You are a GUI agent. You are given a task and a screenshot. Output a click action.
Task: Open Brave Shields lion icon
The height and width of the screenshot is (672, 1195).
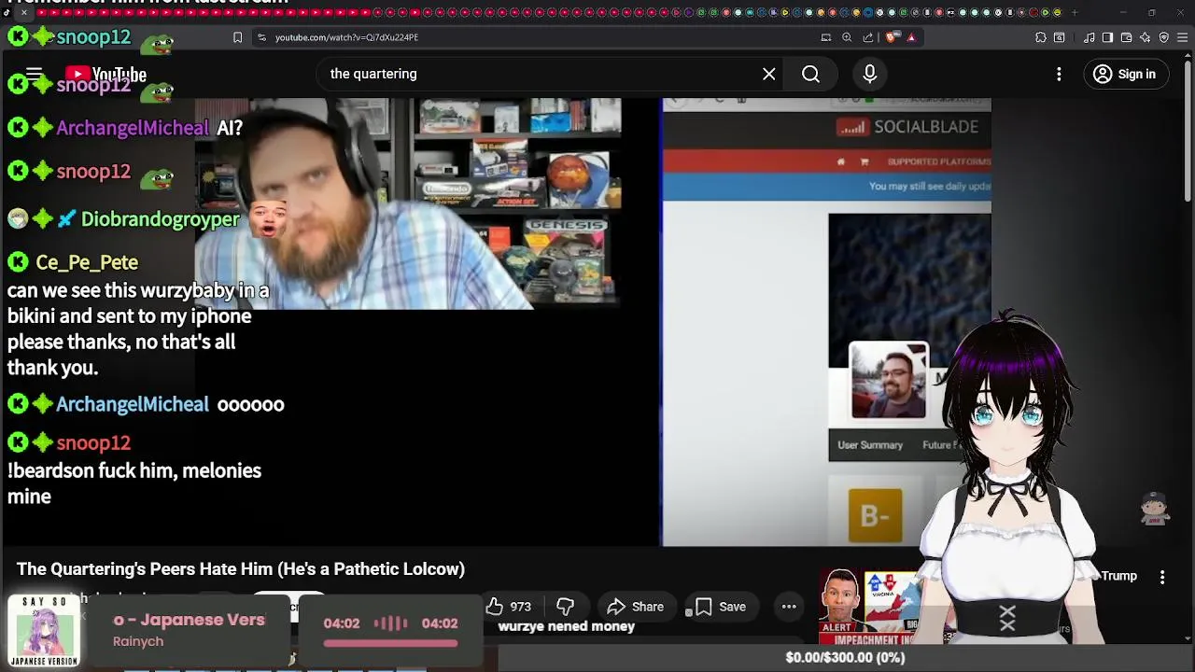892,37
